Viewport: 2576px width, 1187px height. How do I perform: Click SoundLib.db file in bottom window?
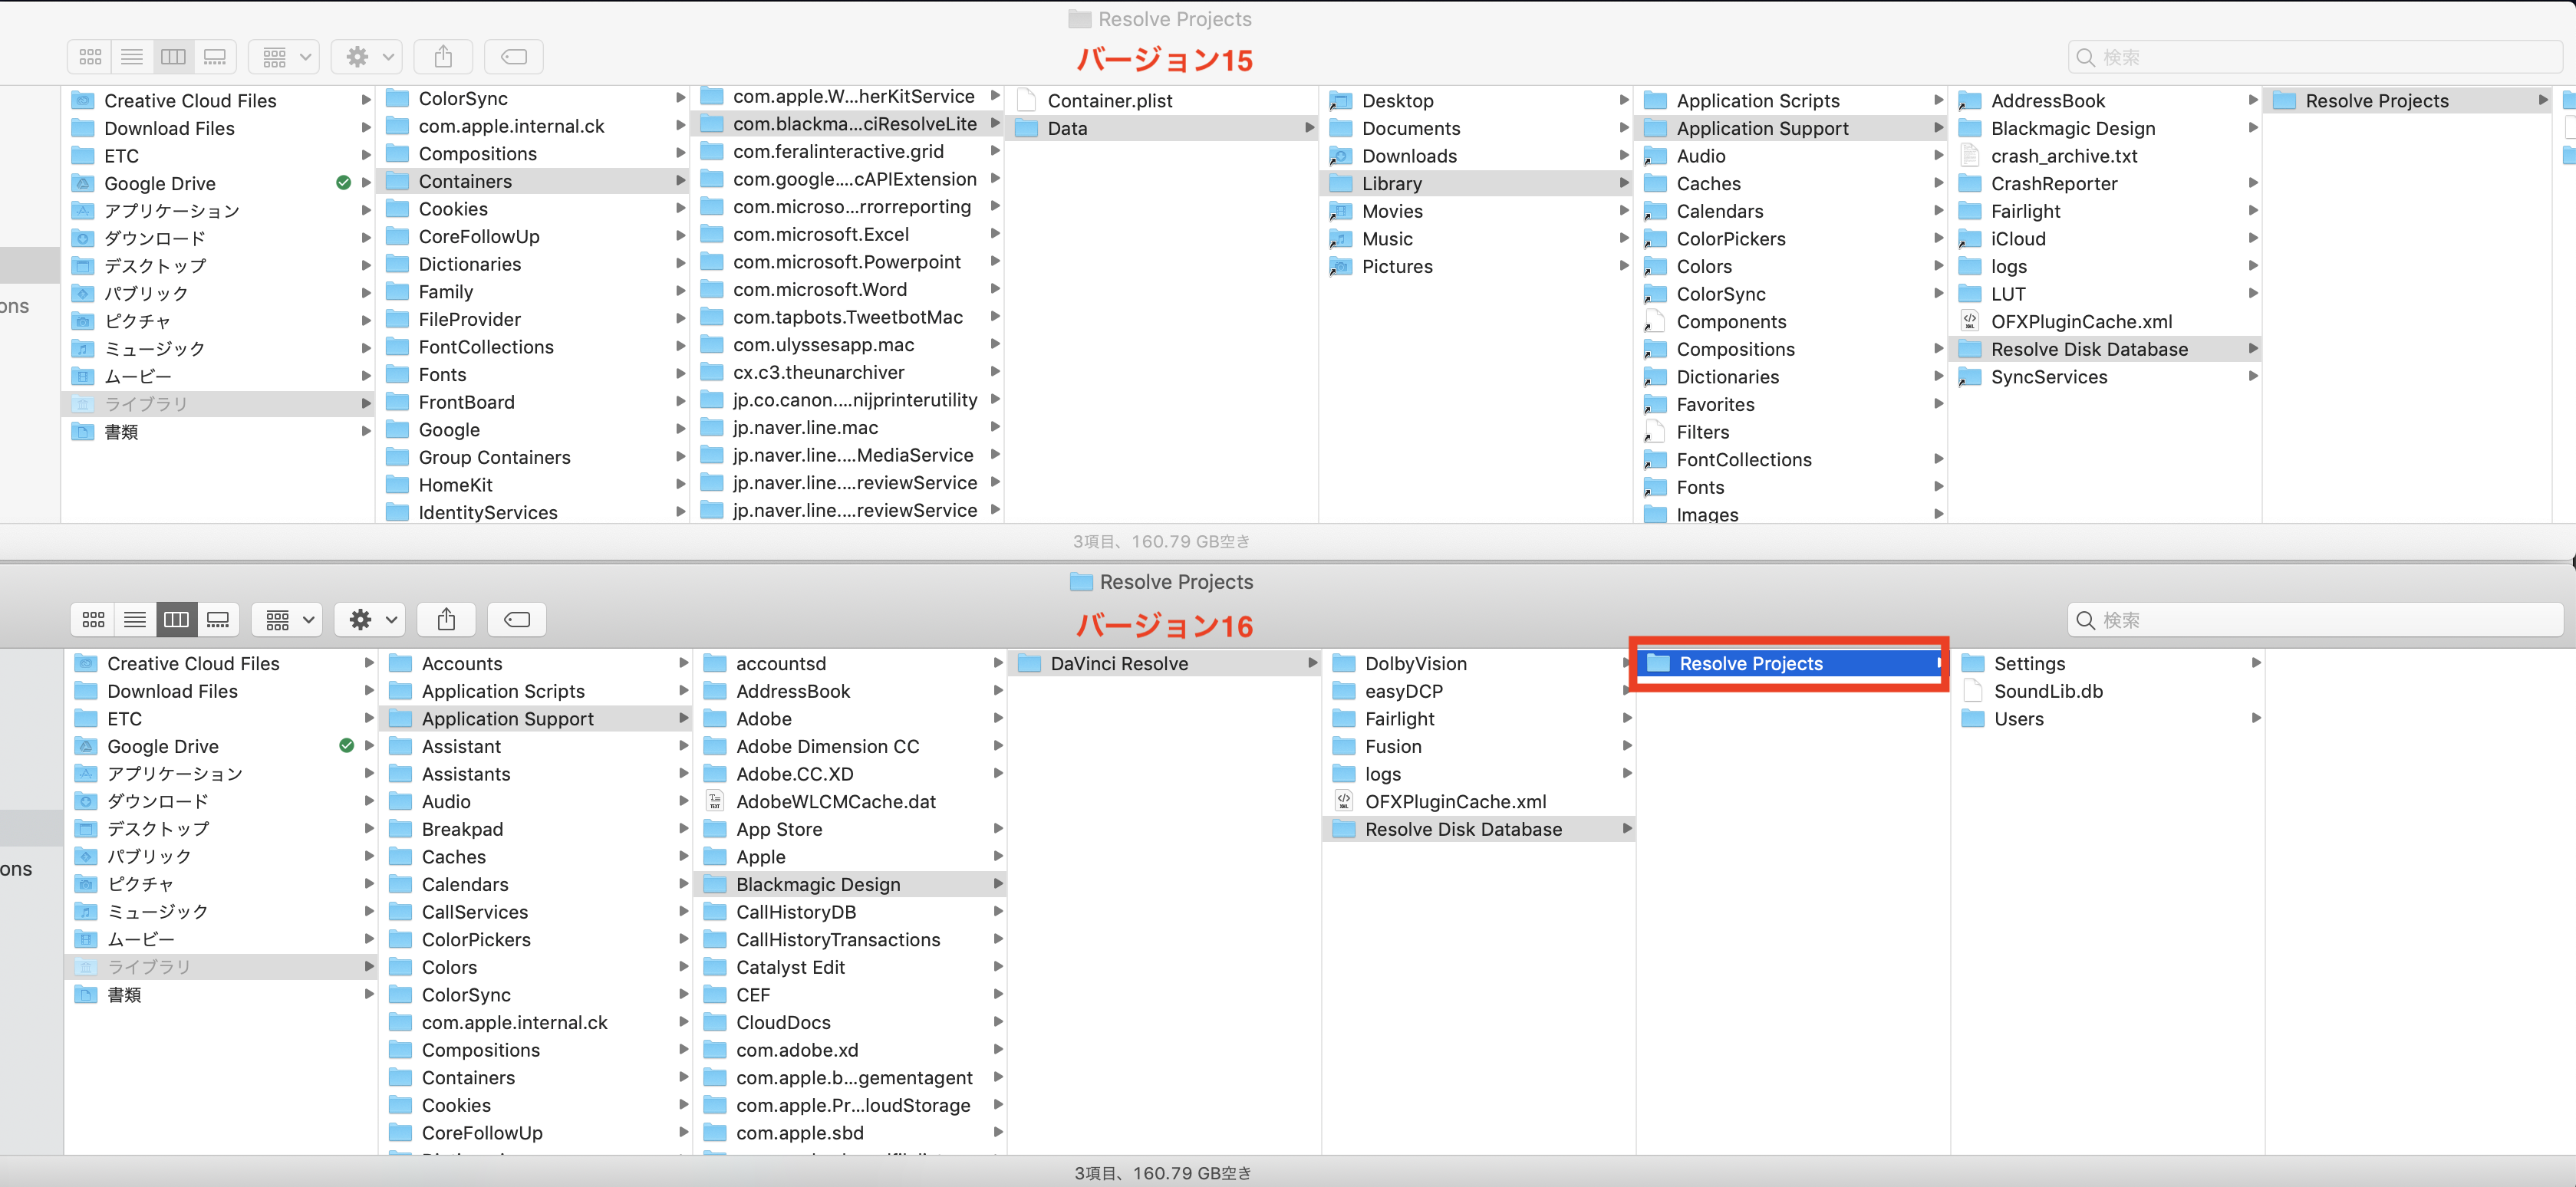[x=2047, y=692]
